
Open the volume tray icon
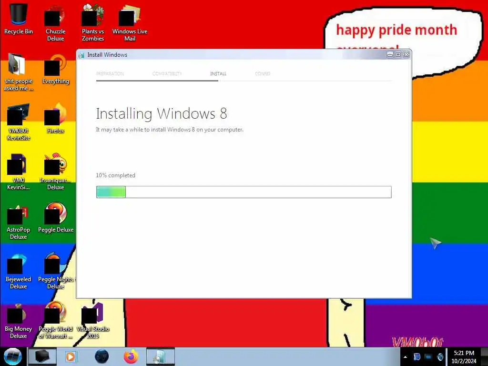[440, 356]
